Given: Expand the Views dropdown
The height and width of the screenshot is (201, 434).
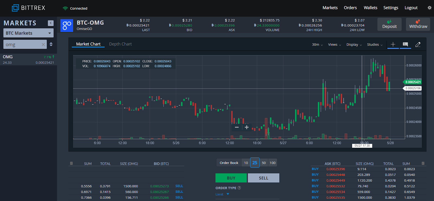Looking at the screenshot, I should coord(334,45).
